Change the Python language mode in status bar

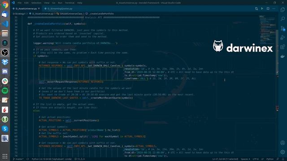[270, 159]
